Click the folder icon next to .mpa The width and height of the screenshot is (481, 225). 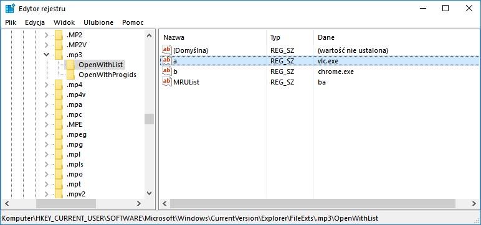[59, 104]
